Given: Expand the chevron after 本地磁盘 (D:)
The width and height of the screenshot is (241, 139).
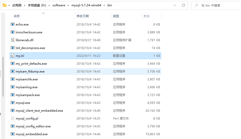Looking at the screenshot, I should pos(49,5).
